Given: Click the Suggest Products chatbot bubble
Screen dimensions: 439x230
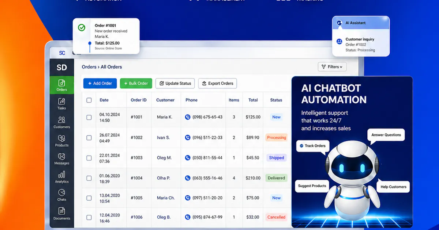Looking at the screenshot, I should click(312, 186).
